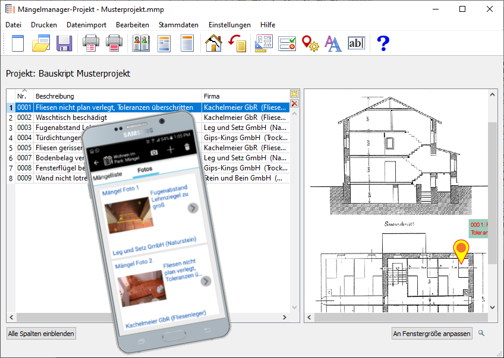This screenshot has width=504, height=358.
Task: Save the project via floppy disk icon
Action: (x=64, y=43)
